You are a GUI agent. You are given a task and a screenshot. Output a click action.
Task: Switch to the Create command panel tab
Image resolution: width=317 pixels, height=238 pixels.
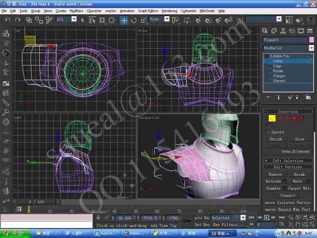[265, 31]
